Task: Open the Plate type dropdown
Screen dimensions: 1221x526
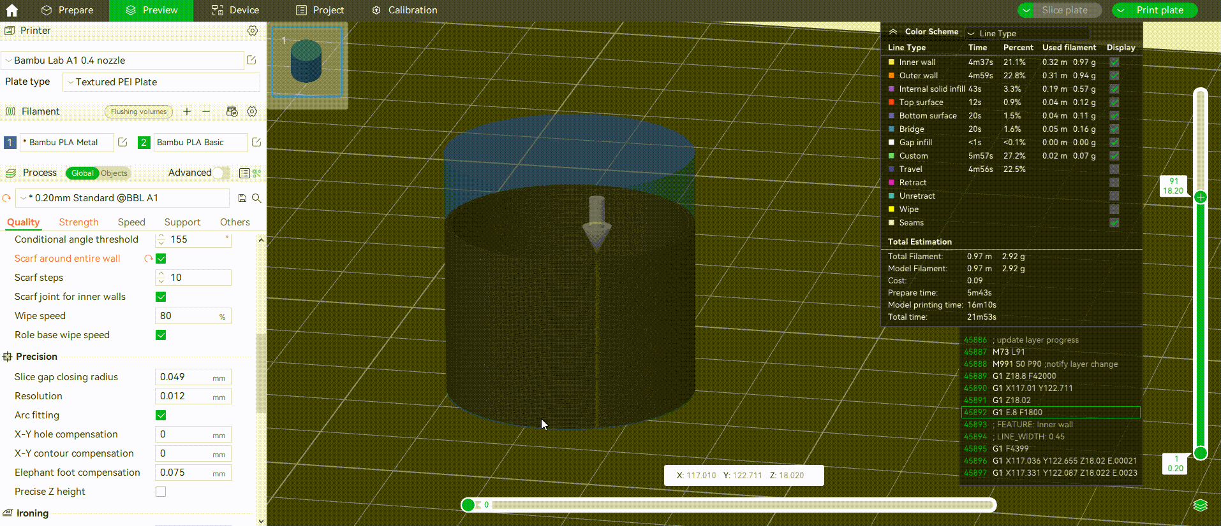Action: tap(161, 82)
